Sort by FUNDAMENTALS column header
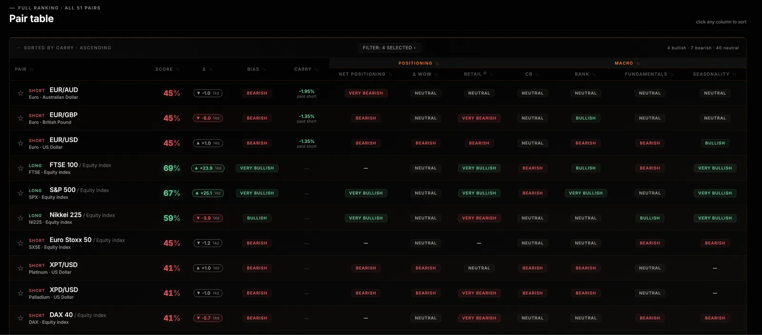The width and height of the screenshot is (762, 335). [650, 74]
